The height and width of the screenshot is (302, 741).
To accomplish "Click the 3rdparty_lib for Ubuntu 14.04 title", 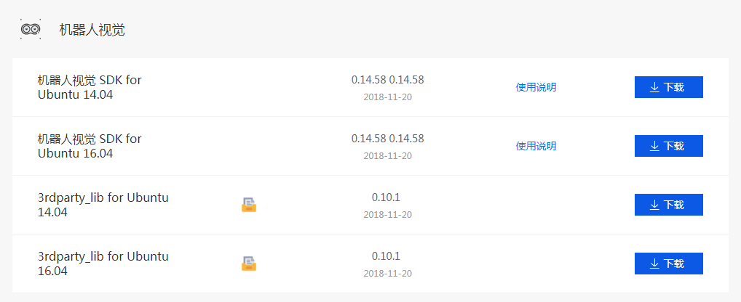I will pos(103,205).
